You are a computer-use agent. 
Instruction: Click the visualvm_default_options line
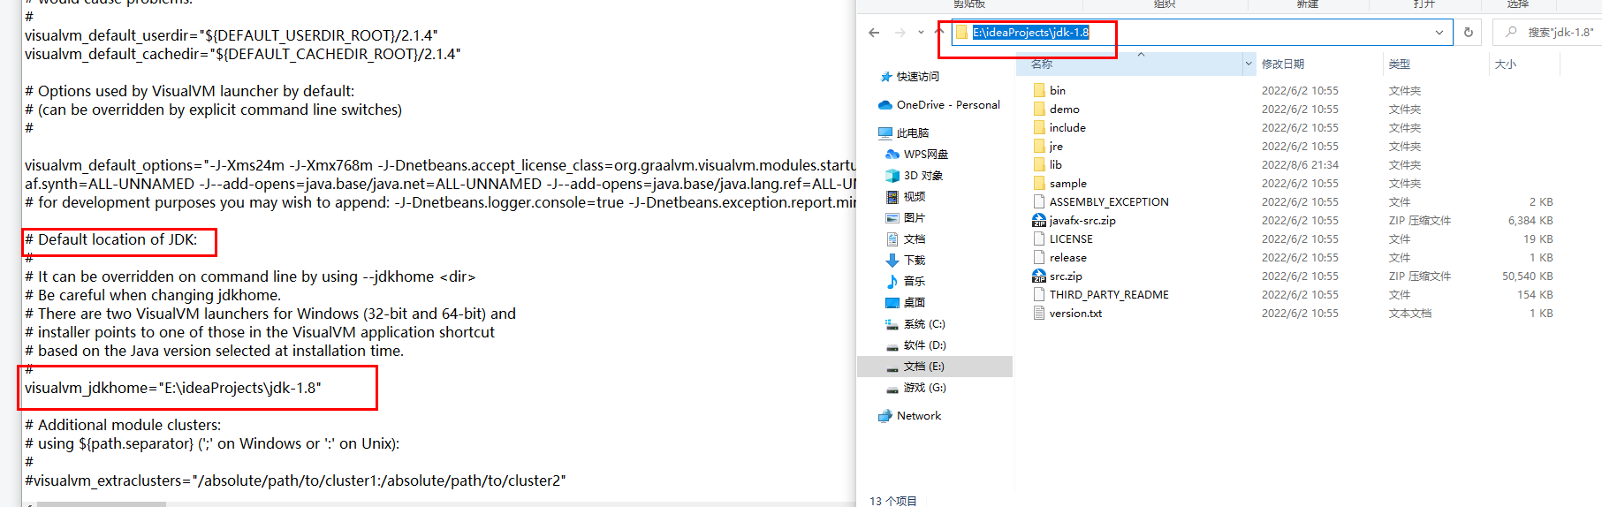(440, 165)
